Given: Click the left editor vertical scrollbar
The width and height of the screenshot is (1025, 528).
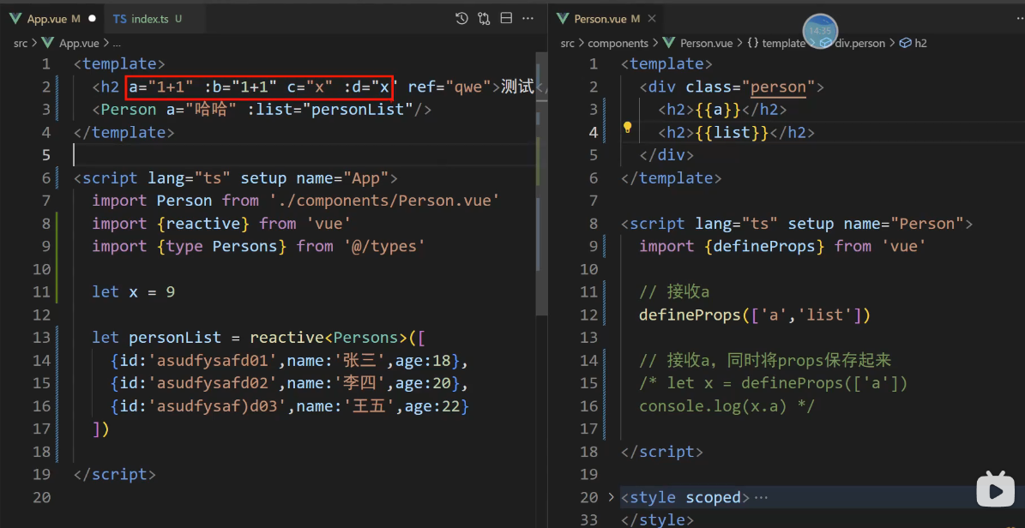Looking at the screenshot, I should 541,183.
